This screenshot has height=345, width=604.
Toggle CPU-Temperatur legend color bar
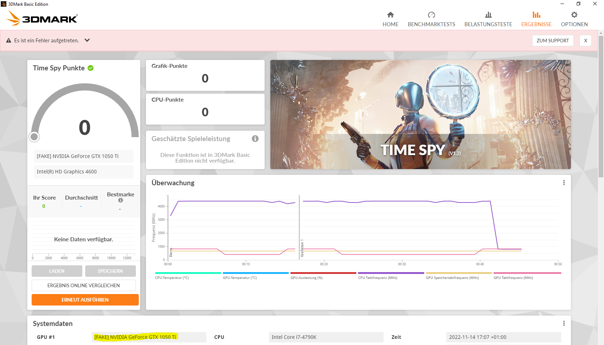point(188,273)
